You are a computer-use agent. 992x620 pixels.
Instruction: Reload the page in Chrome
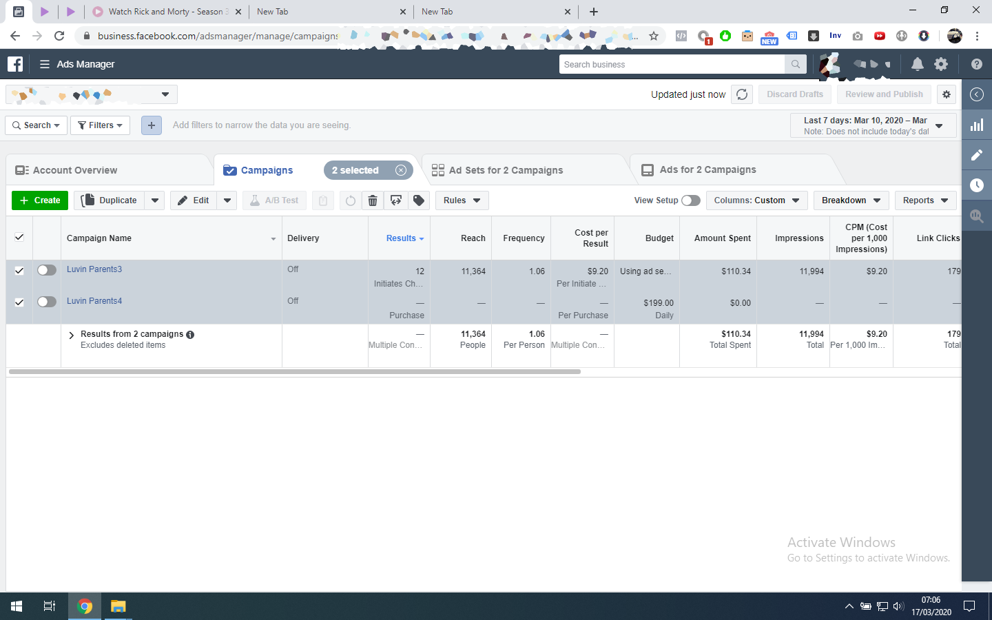pyautogui.click(x=59, y=36)
